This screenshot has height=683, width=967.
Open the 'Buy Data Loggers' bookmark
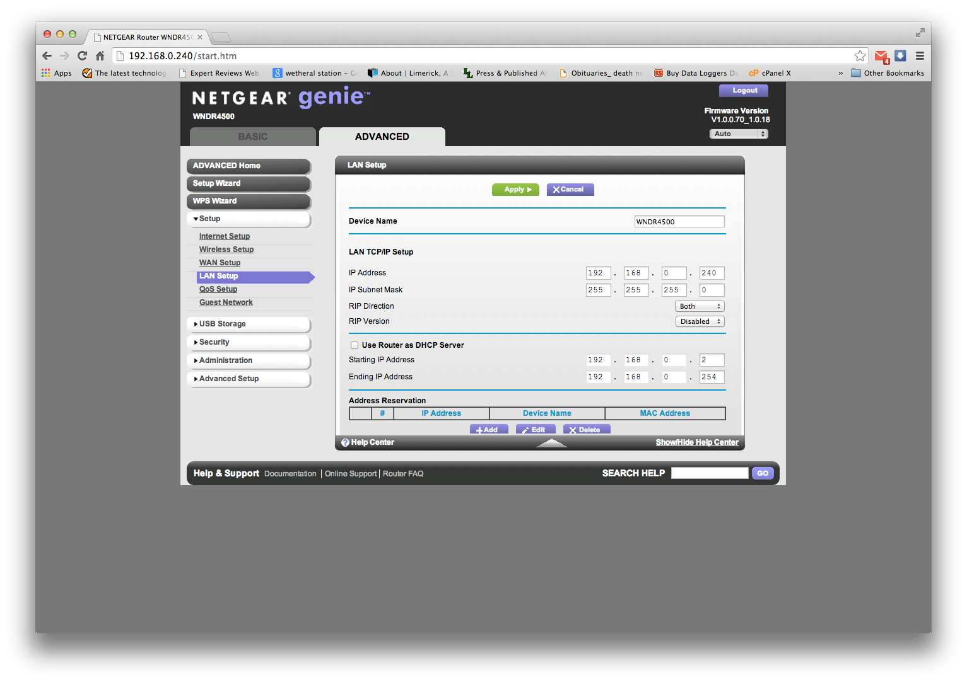696,73
